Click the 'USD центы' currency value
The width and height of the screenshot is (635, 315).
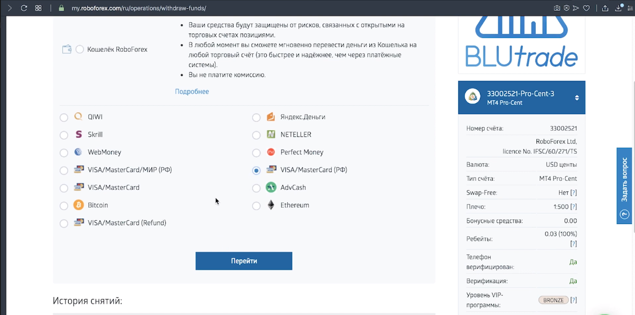pos(561,165)
